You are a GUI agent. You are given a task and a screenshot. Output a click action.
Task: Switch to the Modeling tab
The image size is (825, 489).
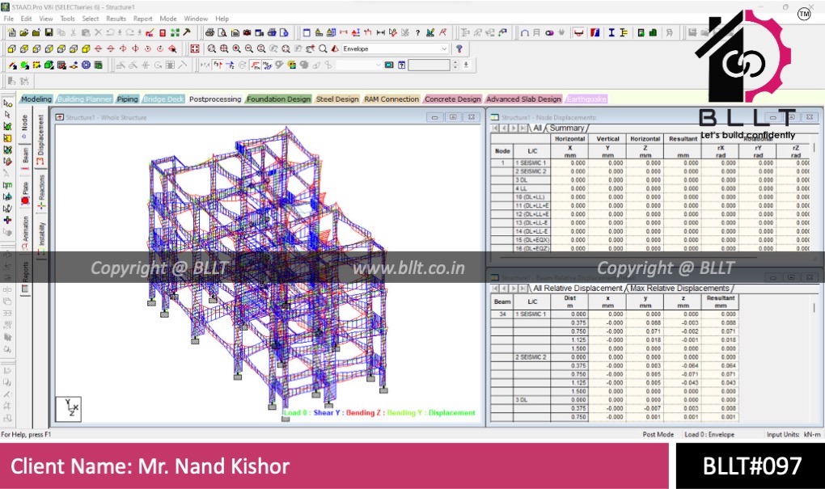pos(36,99)
